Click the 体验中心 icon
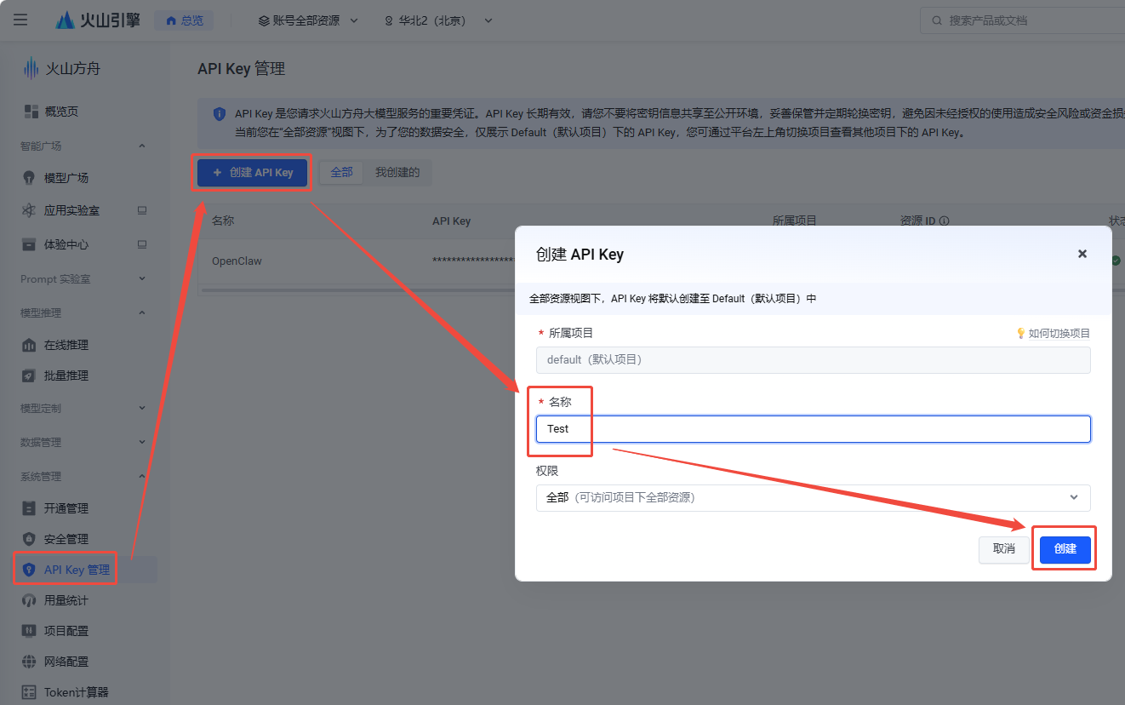 point(30,244)
